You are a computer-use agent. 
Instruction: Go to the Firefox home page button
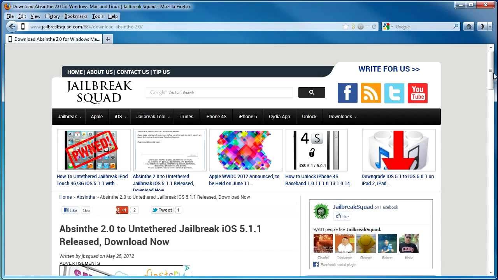[469, 26]
